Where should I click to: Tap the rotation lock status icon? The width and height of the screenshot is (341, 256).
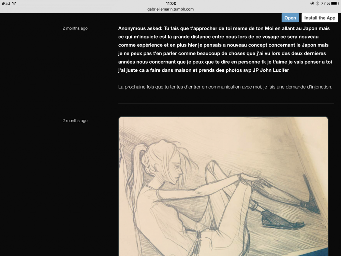(x=312, y=3)
